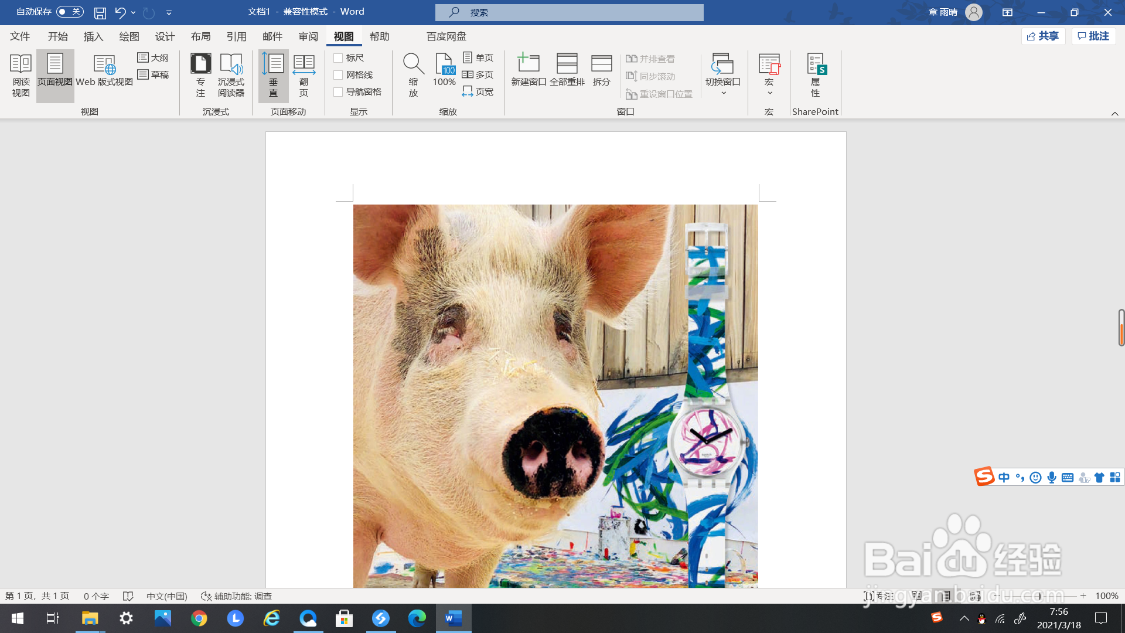Switch to Read Mode (阅读视图)
1125x633 pixels.
click(x=21, y=75)
